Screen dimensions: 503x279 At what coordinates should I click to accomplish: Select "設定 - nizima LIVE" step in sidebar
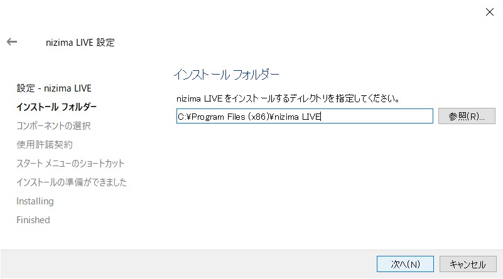(x=54, y=88)
